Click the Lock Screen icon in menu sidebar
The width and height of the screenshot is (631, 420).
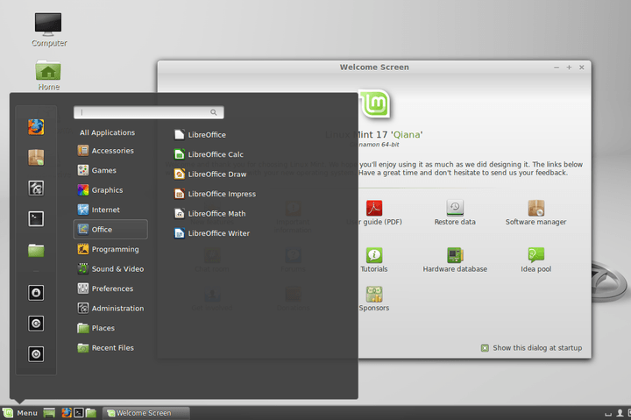pyautogui.click(x=36, y=293)
